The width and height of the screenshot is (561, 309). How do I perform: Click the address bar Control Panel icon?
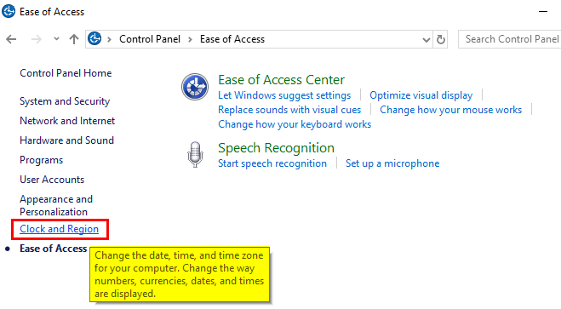[x=94, y=38]
